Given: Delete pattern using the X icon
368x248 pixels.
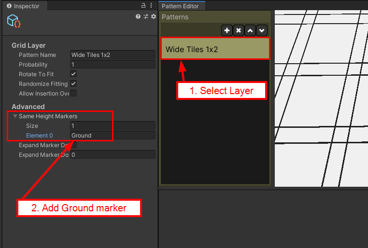Looking at the screenshot, I should coord(239,30).
